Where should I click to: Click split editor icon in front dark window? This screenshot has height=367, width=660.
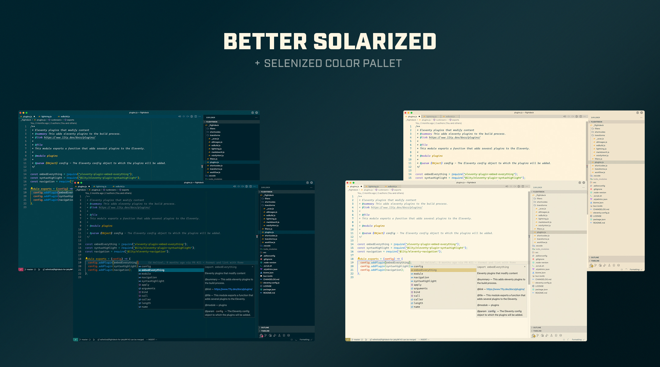(251, 186)
